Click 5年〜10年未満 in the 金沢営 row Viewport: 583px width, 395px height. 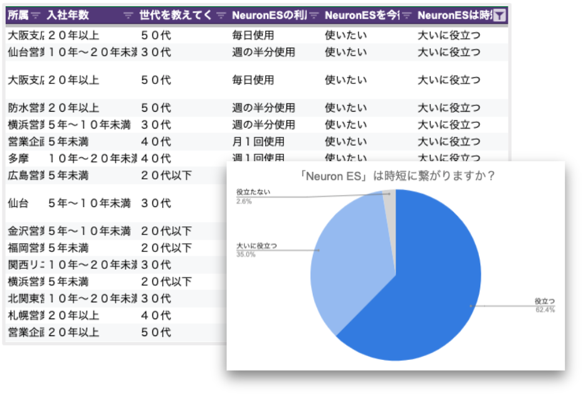pos(90,231)
